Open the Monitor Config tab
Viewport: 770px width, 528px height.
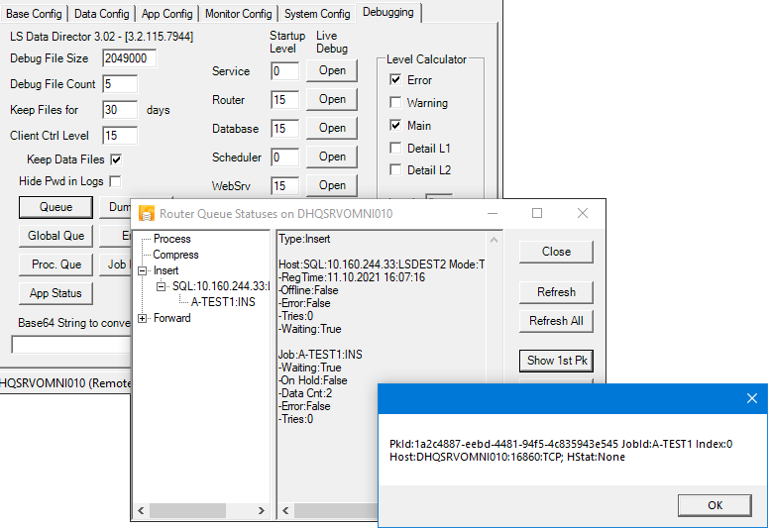[238, 14]
